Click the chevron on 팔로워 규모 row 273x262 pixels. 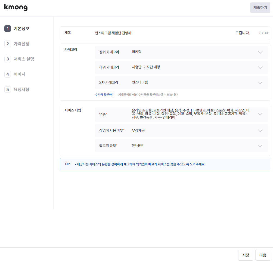pyautogui.click(x=260, y=146)
